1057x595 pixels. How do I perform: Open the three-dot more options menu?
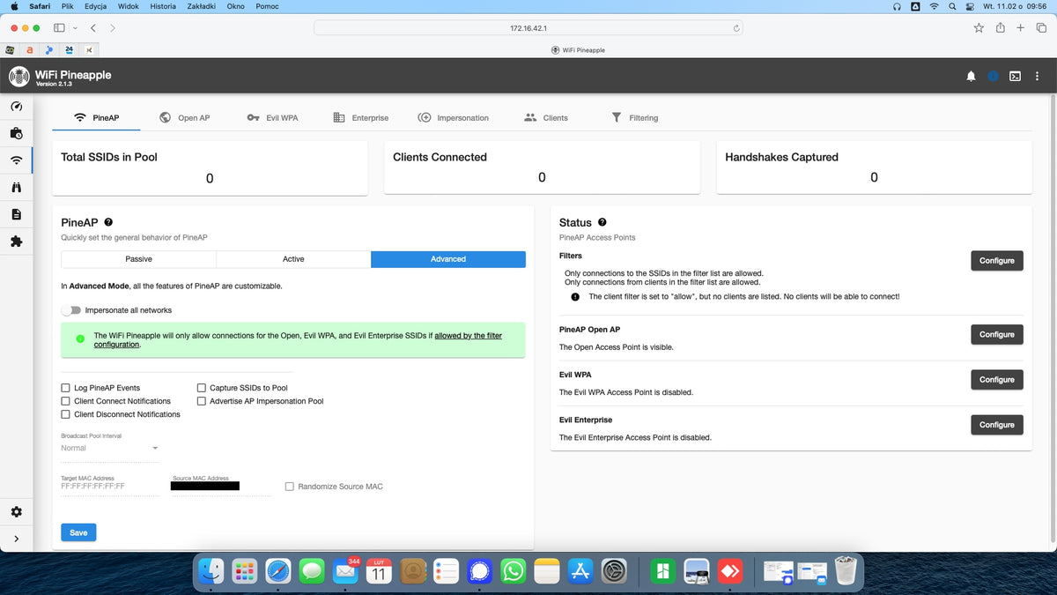pos(1037,77)
